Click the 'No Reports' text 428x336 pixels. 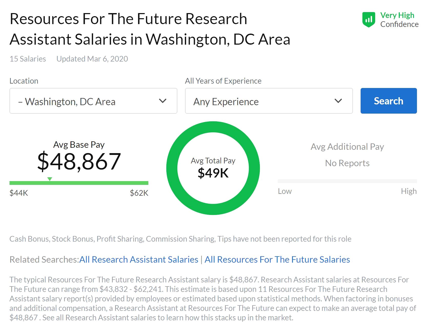click(347, 163)
